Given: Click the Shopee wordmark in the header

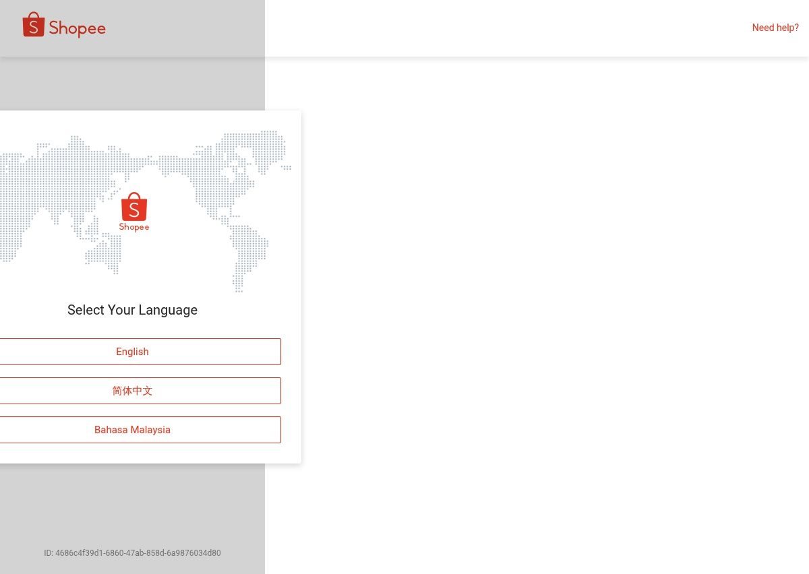Looking at the screenshot, I should pyautogui.click(x=77, y=29).
